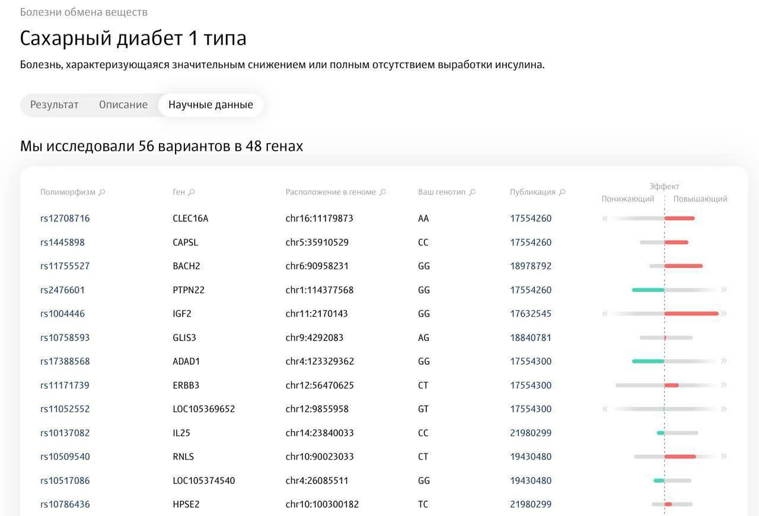The width and height of the screenshot is (759, 516).
Task: Open polymorphism link rs1445898
Action: [x=62, y=242]
